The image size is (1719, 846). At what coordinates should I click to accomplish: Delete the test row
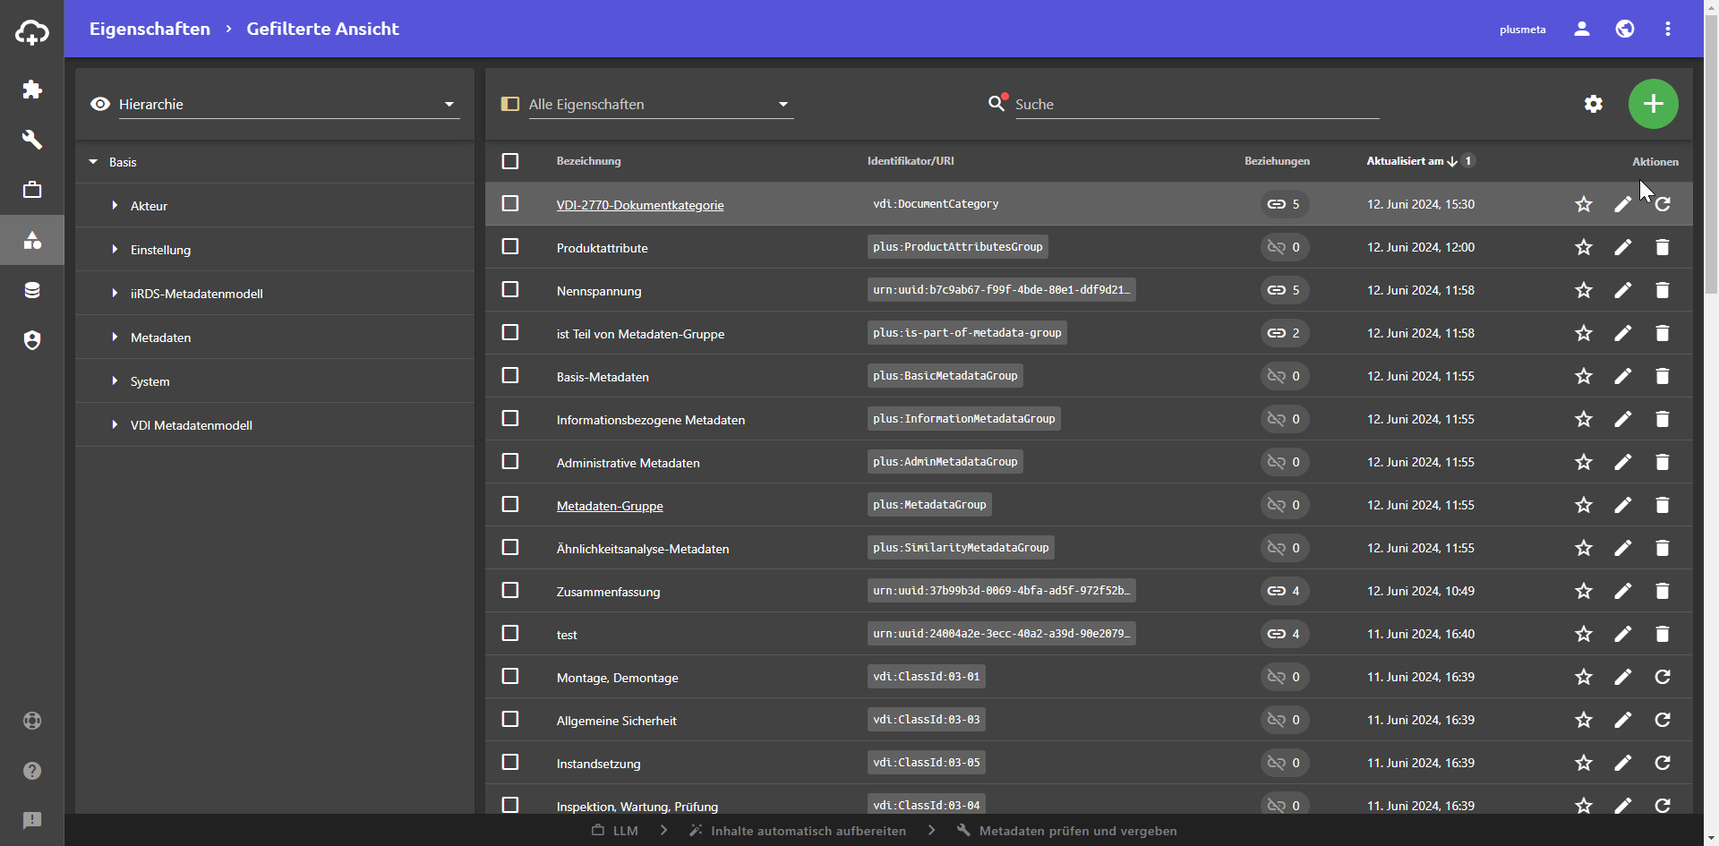tap(1663, 634)
